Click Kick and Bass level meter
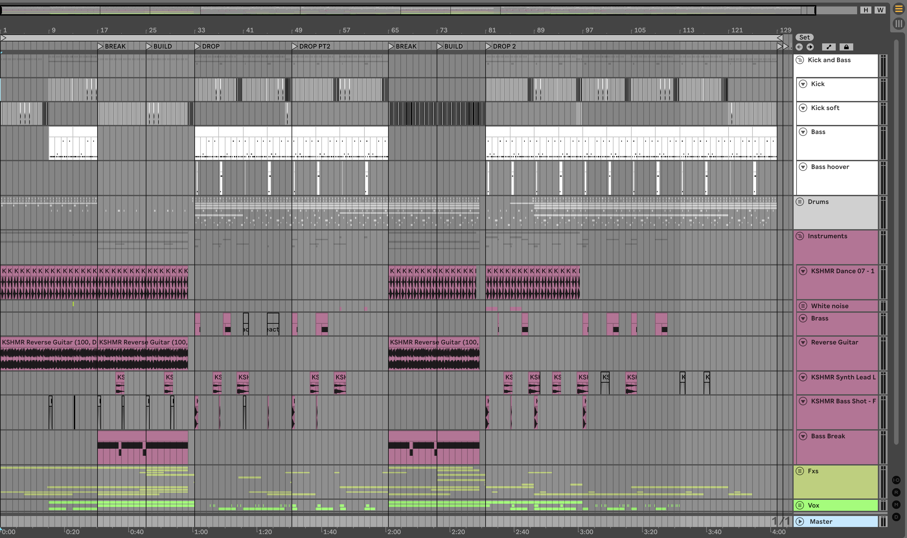The height and width of the screenshot is (538, 907). [883, 66]
